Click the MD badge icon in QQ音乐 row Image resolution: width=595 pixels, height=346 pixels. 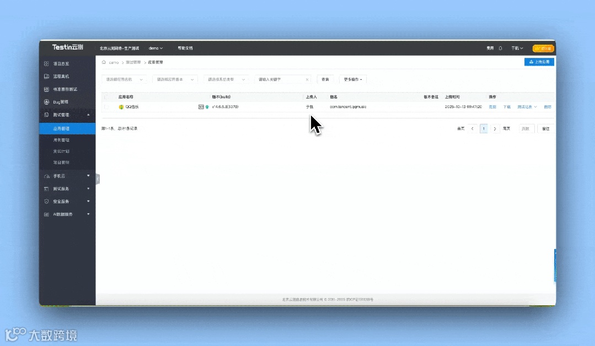201,107
